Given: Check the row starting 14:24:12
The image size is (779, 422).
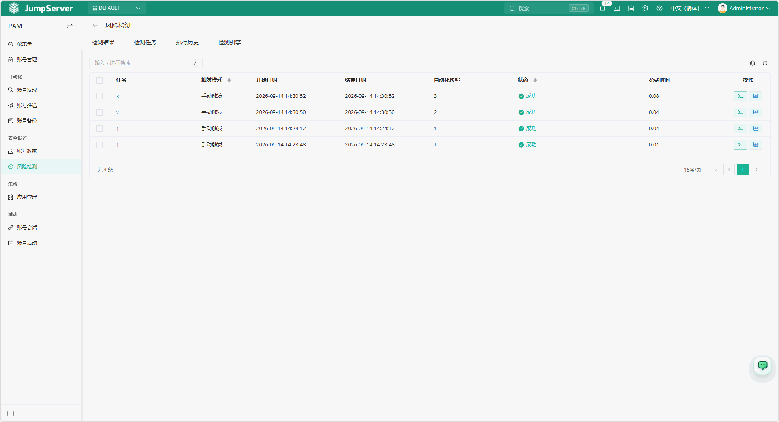Looking at the screenshot, I should point(99,129).
